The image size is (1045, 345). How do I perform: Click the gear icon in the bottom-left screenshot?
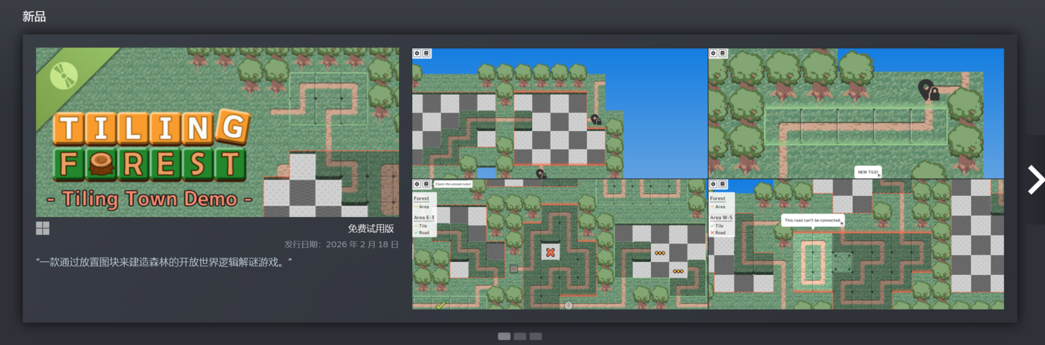[417, 184]
